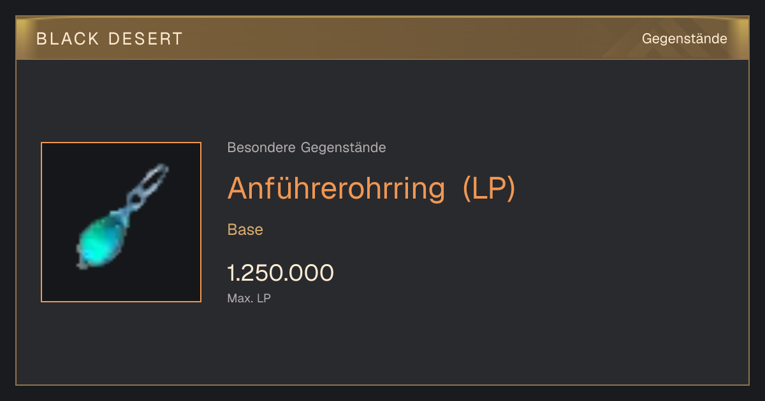Click the word BLACK in the header
Screen dimensions: 765x401
click(x=68, y=39)
